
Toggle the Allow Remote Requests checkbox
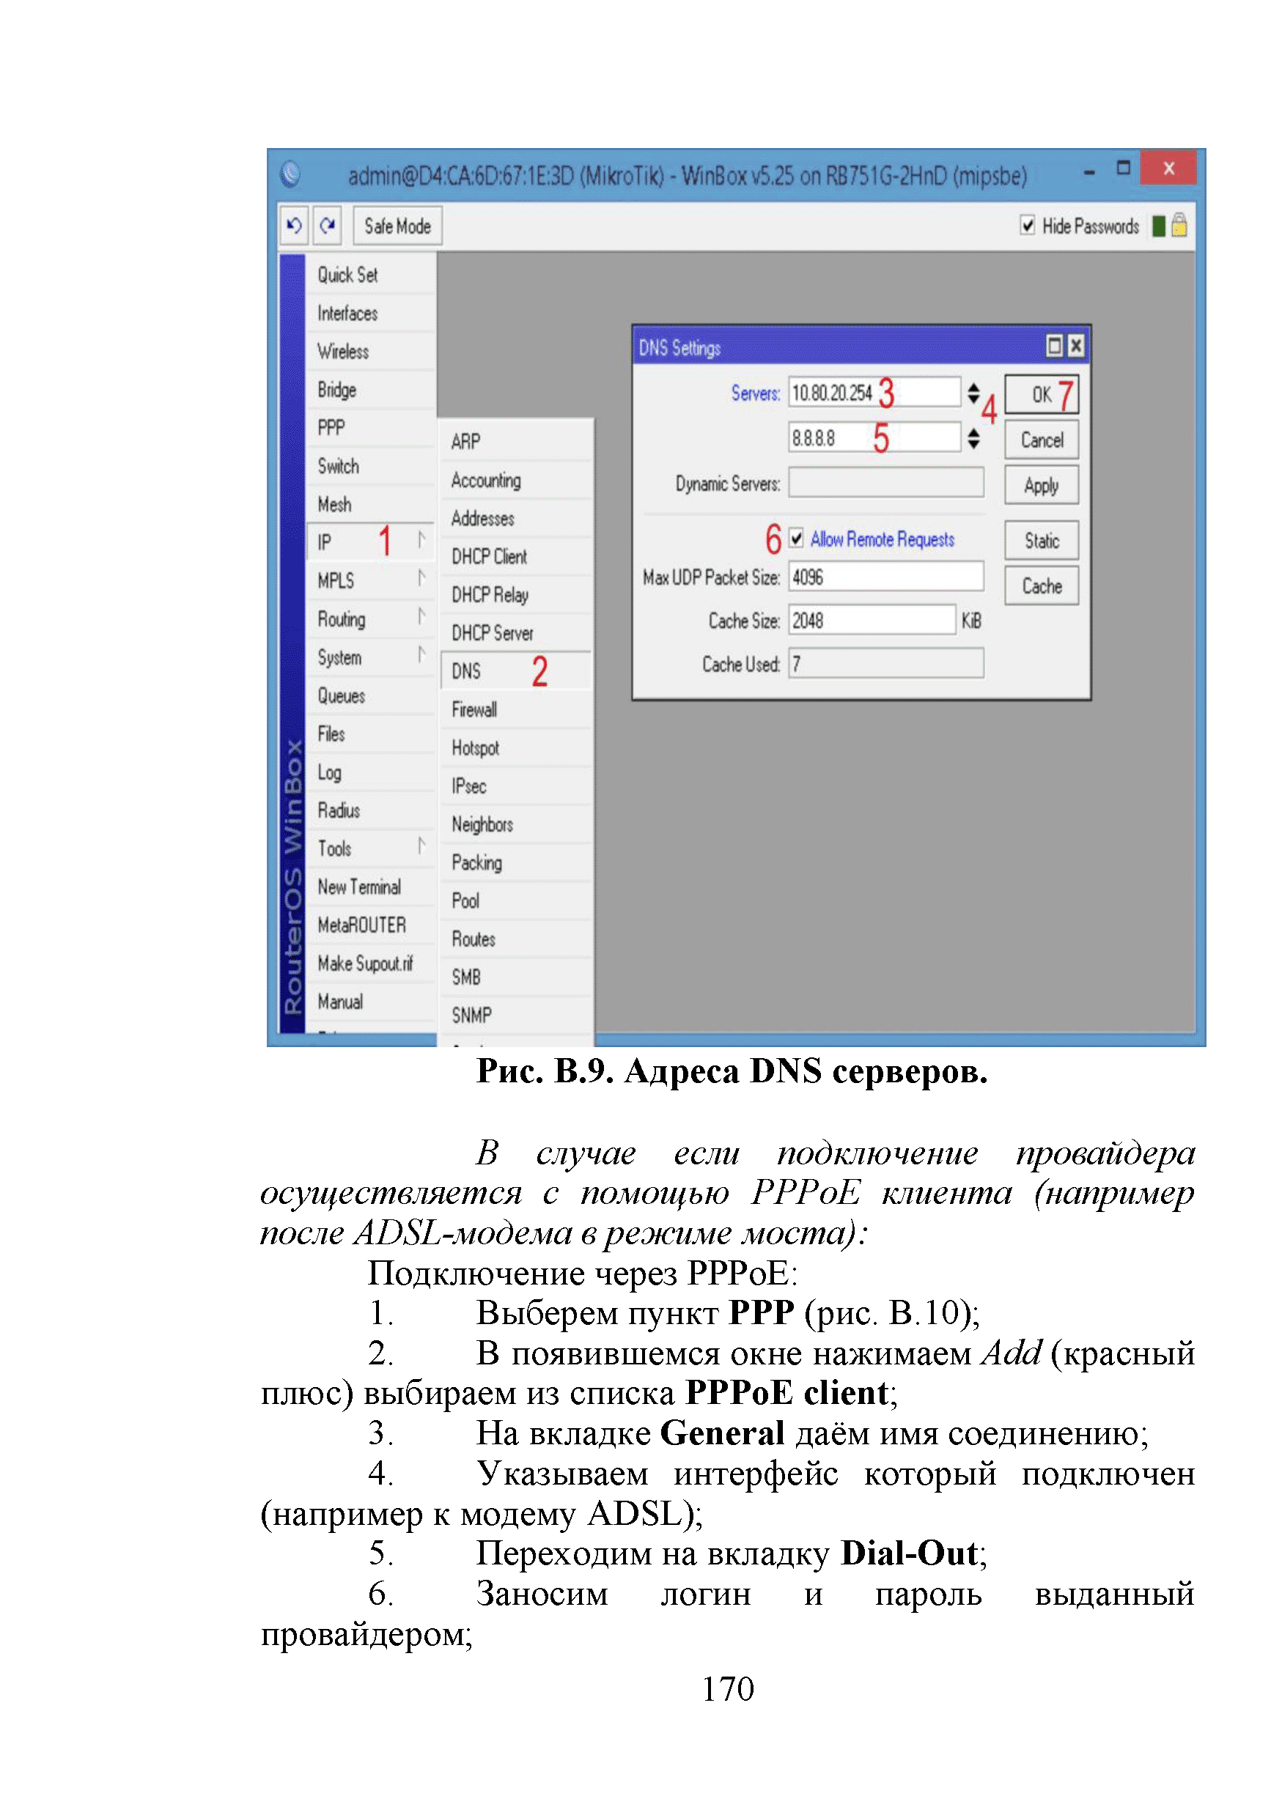[797, 539]
